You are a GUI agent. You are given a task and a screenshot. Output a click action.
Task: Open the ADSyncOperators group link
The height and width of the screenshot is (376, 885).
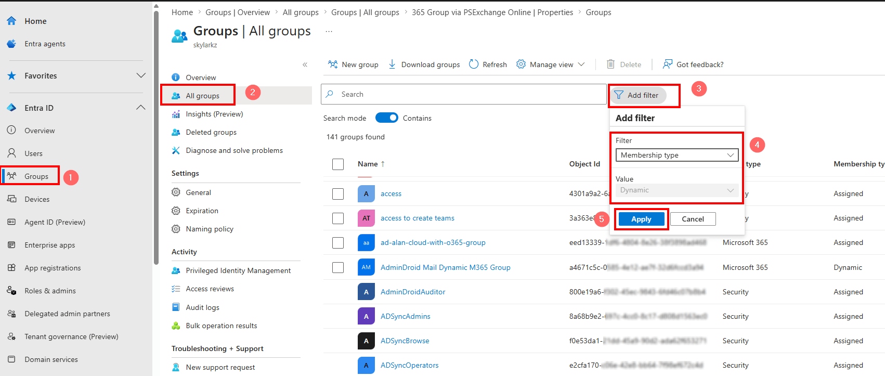coord(410,365)
